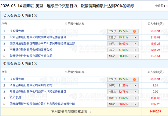Expand arrow for 平安证券杭州曙光路证券营业部 stats
This screenshot has width=168, height=116.
[x=135, y=37]
